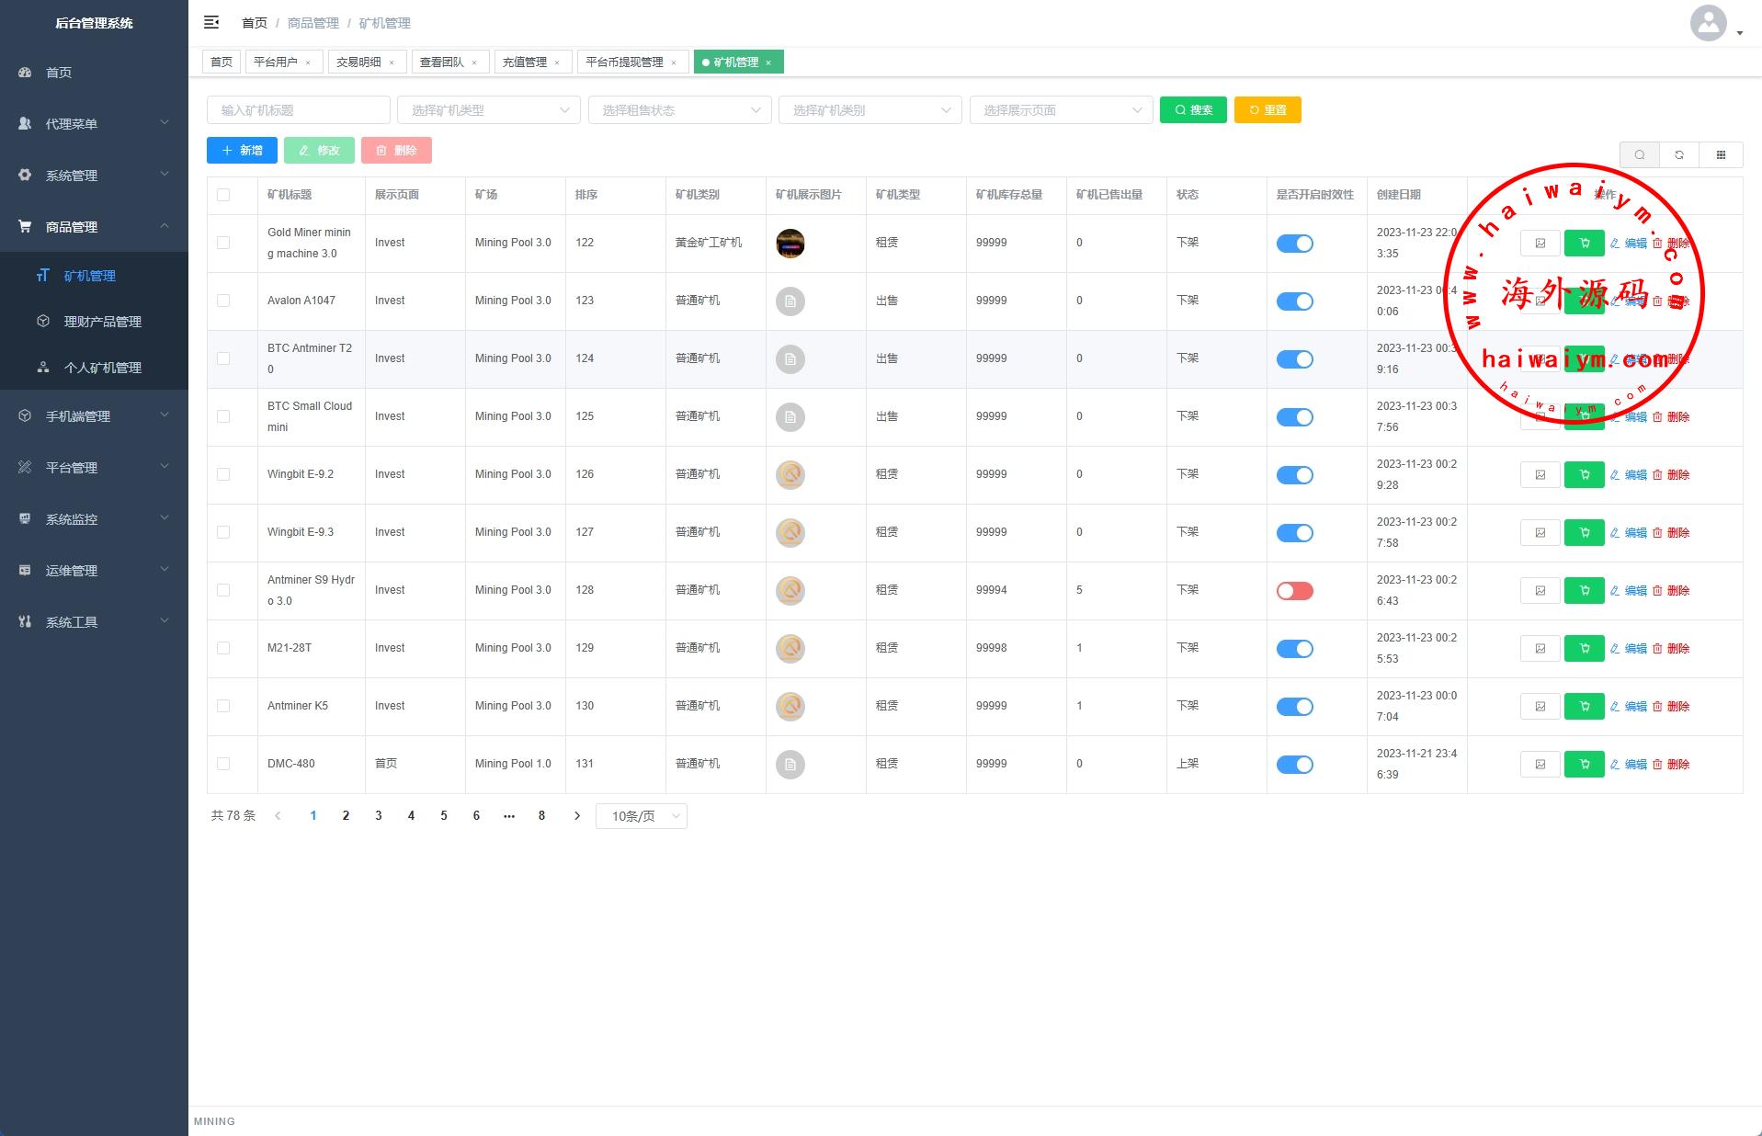Click the user avatar icon
Image resolution: width=1762 pixels, height=1136 pixels.
pos(1708,24)
